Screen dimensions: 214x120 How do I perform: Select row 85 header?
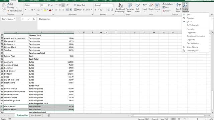click(x=2, y=56)
